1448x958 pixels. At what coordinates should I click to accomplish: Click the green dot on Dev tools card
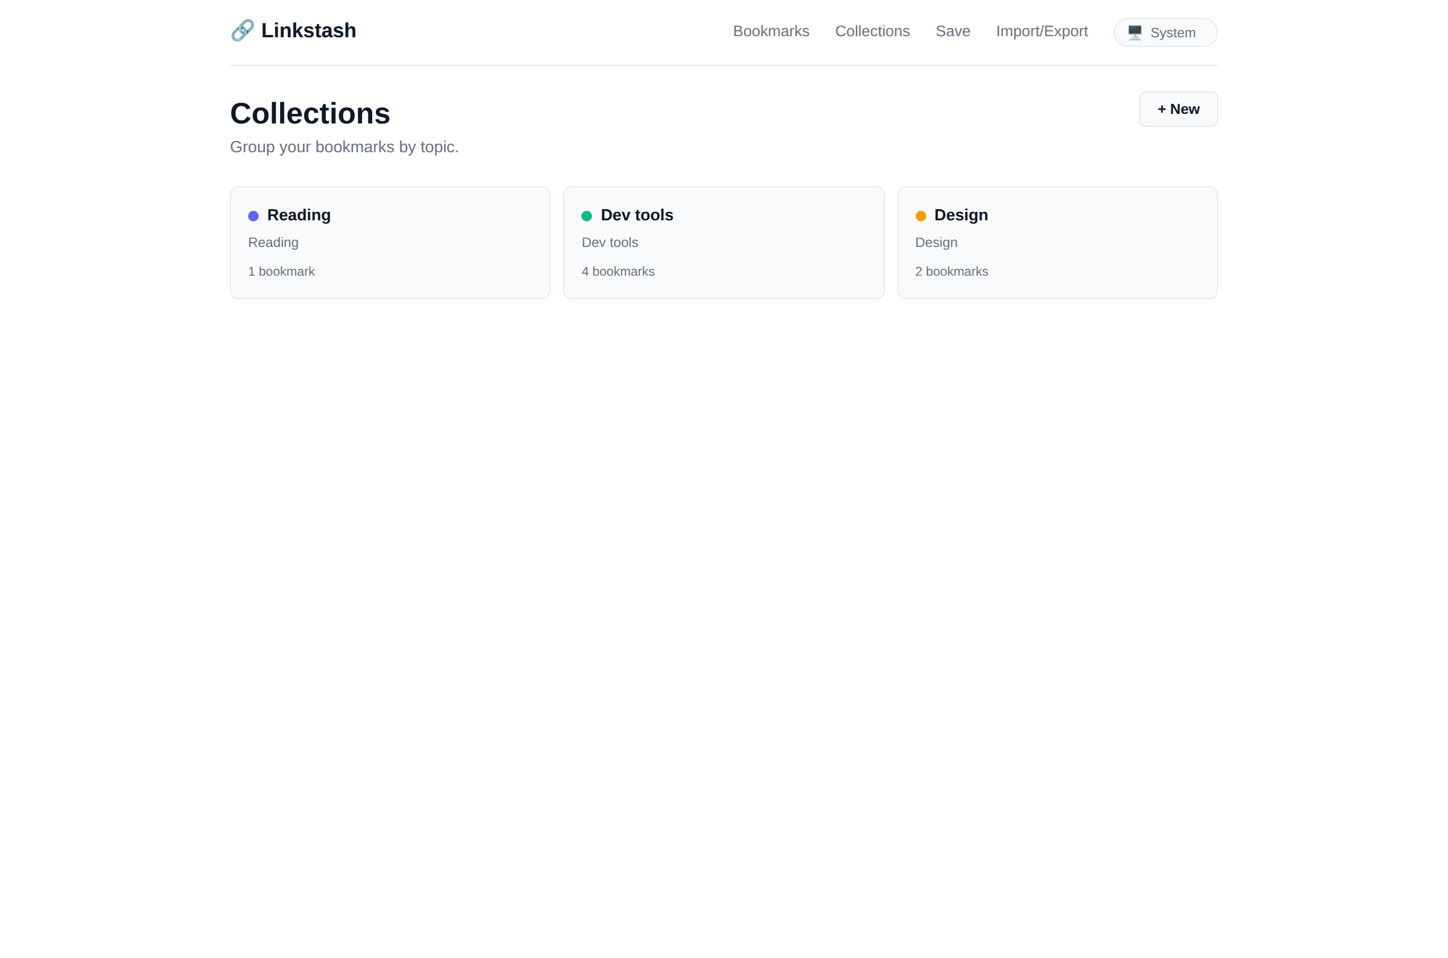coord(587,216)
